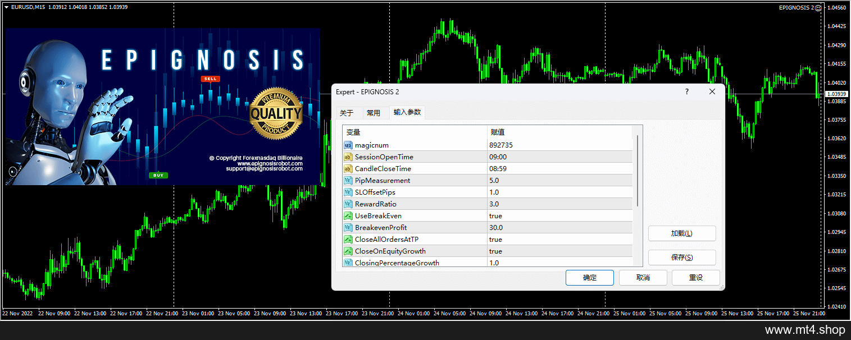Select the 输入参数 tab
This screenshot has width=851, height=340.
coord(407,112)
